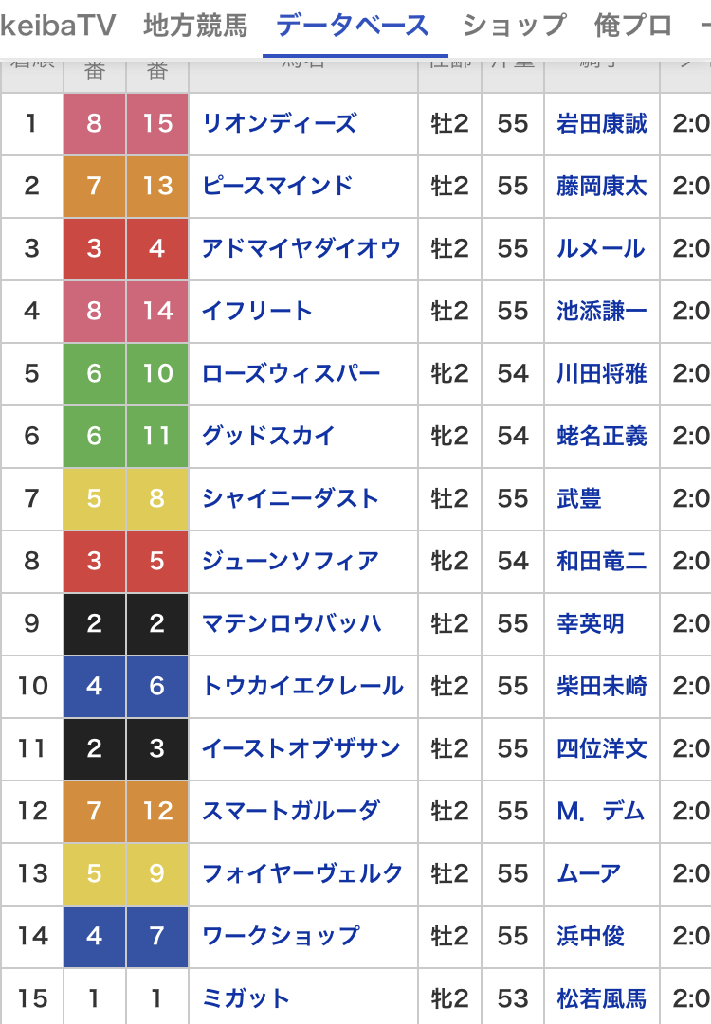Open jockey link 川田将雅
The image size is (711, 1024).
(602, 373)
